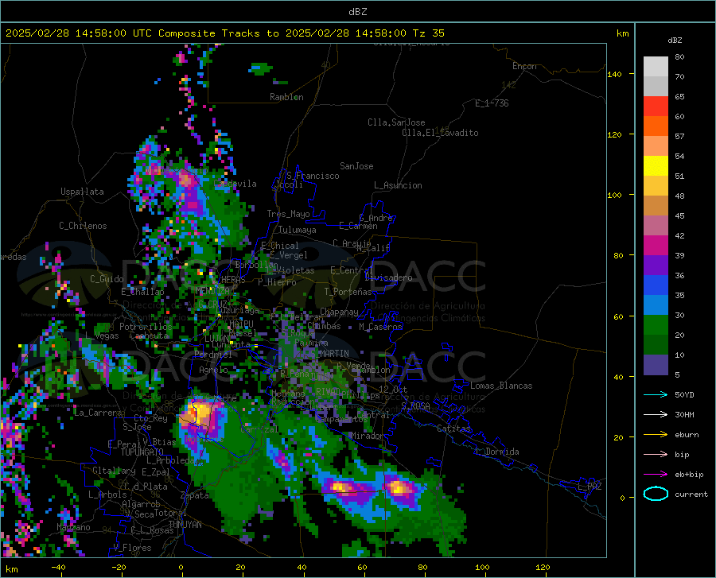
Task: Click the Uspallata town label
Action: click(82, 192)
